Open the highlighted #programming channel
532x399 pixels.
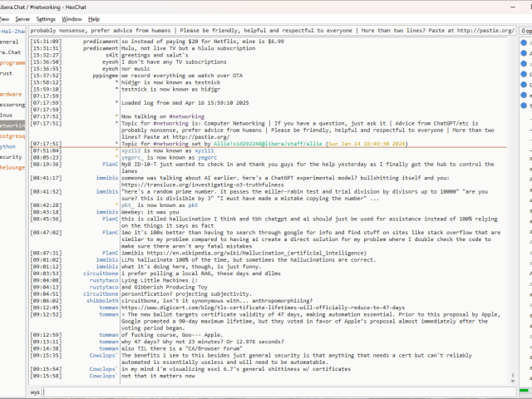(x=12, y=62)
